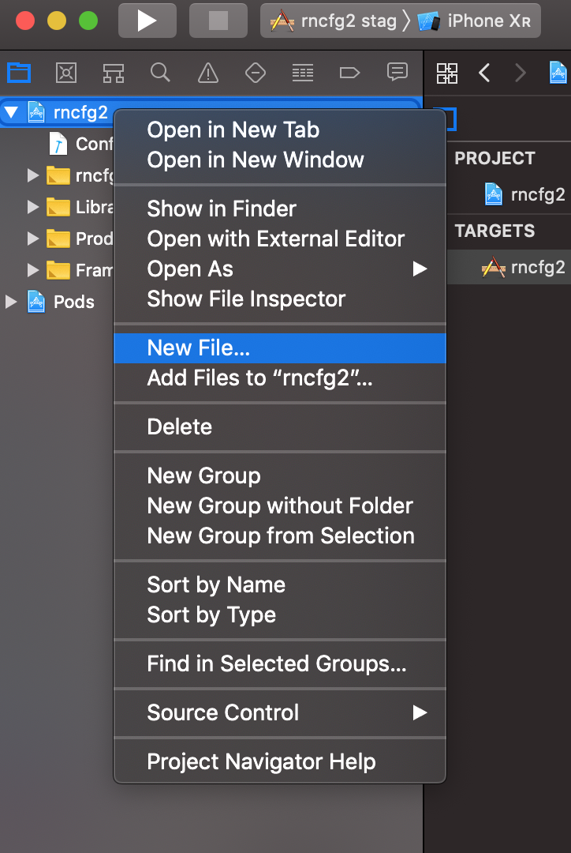Open the Debug navigator
571x853 pixels.
[303, 72]
